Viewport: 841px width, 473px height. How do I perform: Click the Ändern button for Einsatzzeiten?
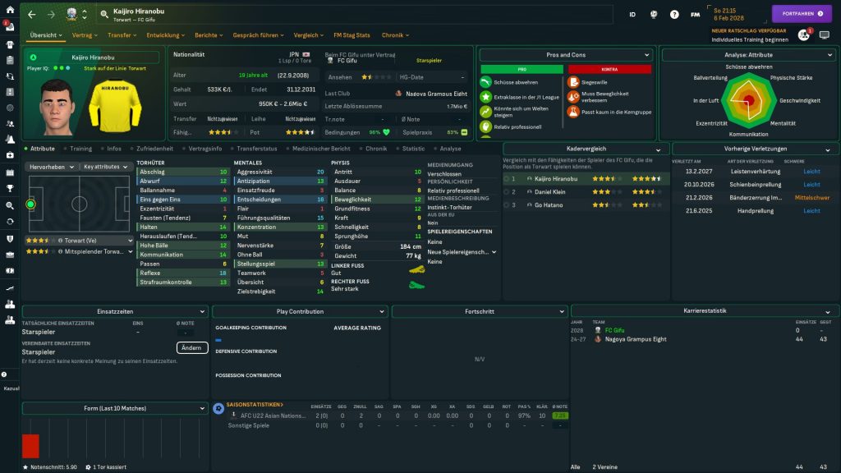191,347
